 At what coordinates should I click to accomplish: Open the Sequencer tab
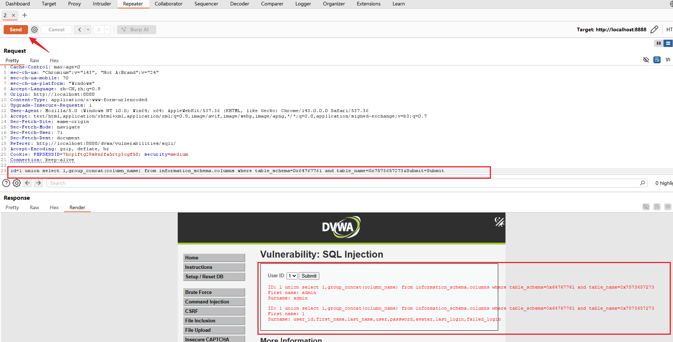(206, 4)
